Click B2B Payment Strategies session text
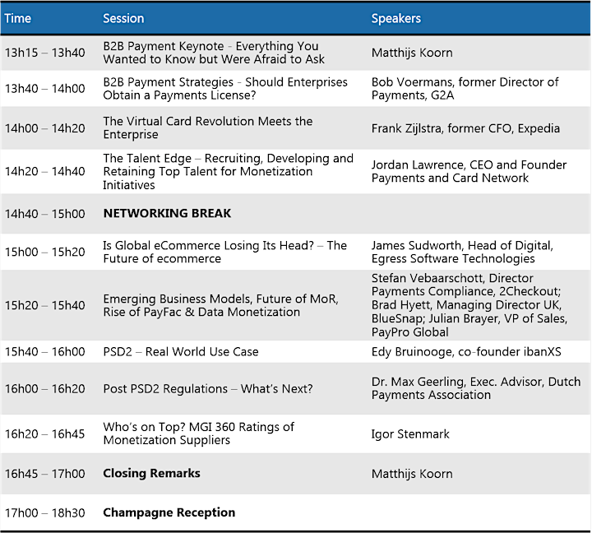Viewport: 592px width, 533px height. coord(225,88)
